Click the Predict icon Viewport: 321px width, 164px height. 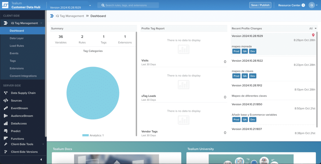(x=6, y=131)
